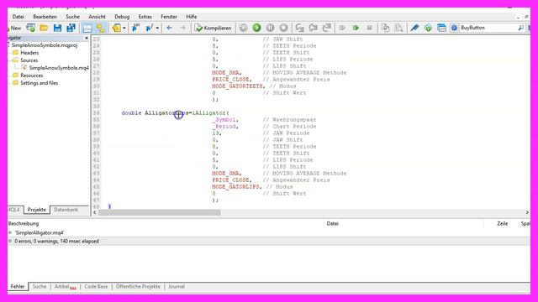Image resolution: width=538 pixels, height=302 pixels.
Task: Close the Navigator panel with the X
Action: pos(87,38)
